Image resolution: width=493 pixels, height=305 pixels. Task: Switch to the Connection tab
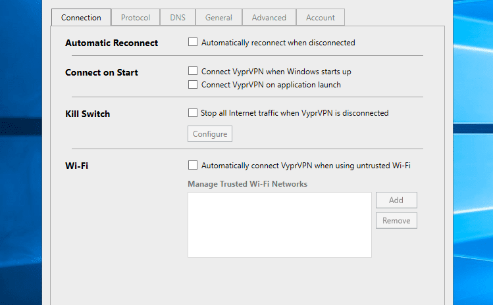point(81,18)
